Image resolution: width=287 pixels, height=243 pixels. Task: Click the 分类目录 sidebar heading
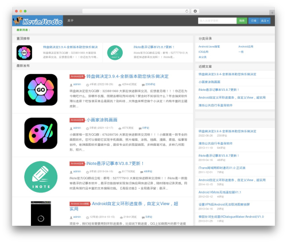coord(205,38)
